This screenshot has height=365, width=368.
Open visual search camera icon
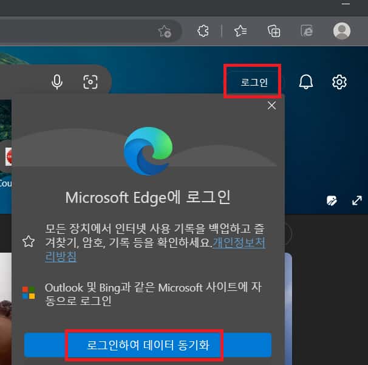coord(90,82)
